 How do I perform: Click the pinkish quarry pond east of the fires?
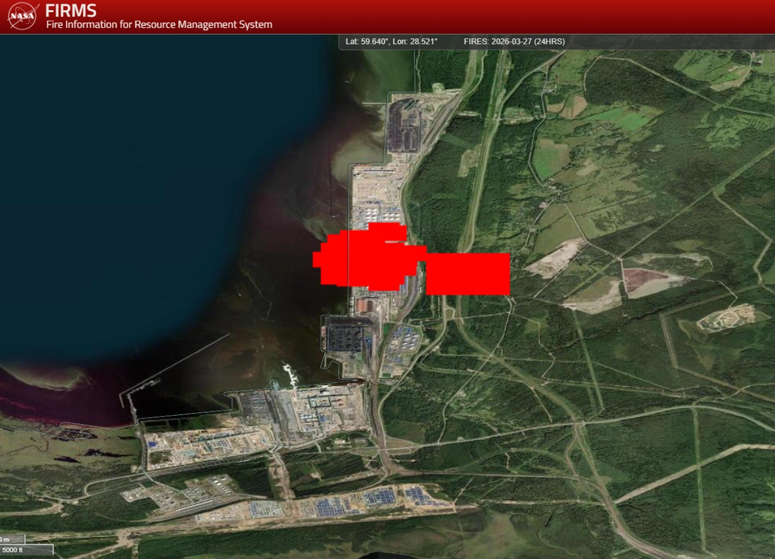point(644,279)
